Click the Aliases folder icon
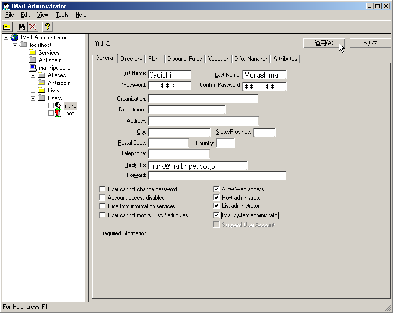Viewport: 393px width, 313px height. coord(42,75)
